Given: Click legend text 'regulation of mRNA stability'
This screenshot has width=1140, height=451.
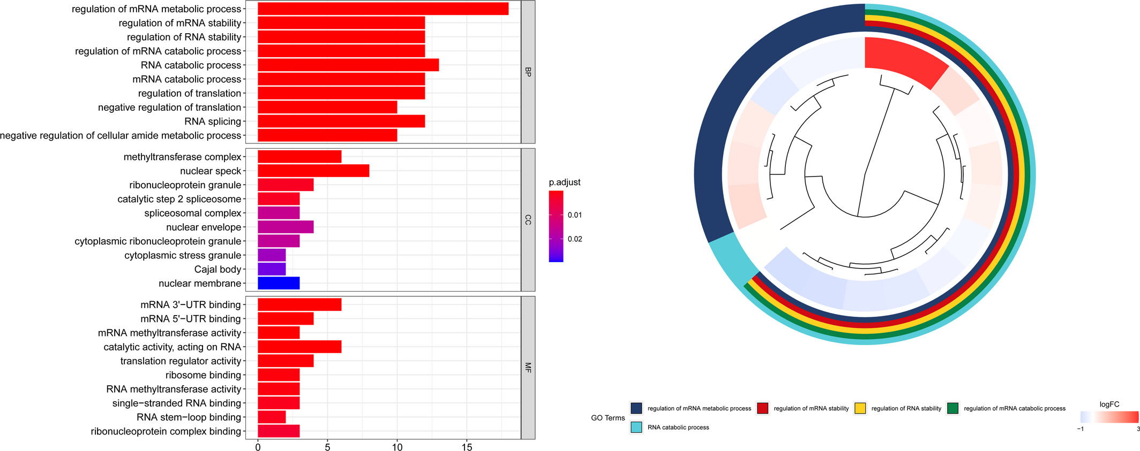Looking at the screenshot, I should tap(811, 409).
